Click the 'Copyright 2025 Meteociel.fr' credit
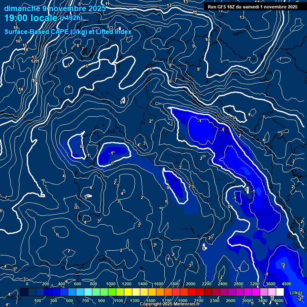This screenshot has width=307, height=307. coord(169,304)
